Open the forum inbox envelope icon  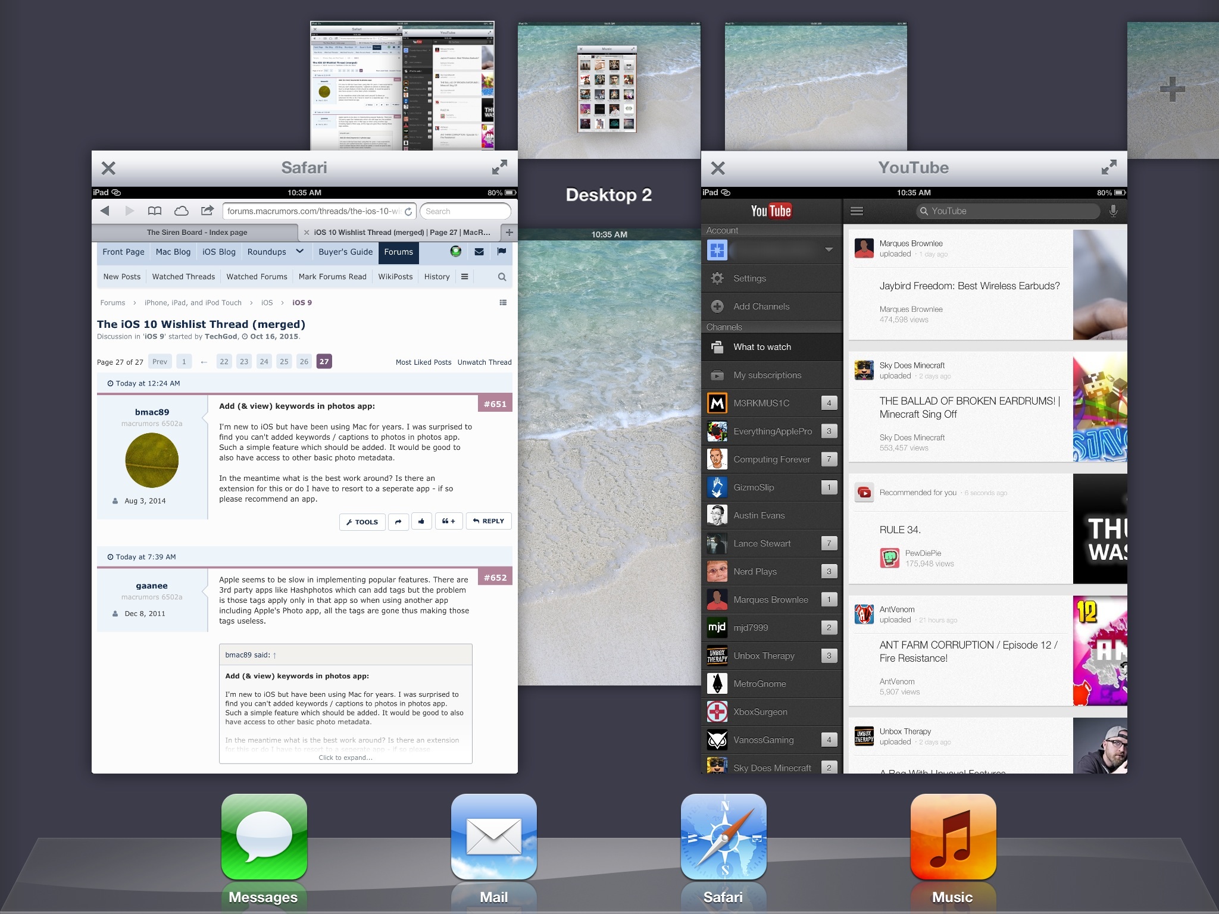pos(479,252)
